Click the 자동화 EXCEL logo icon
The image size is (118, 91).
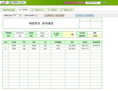(x=10, y=3)
